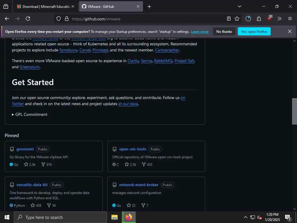Open the versatile-data-kit repository
The image size is (297, 223).
32,185
